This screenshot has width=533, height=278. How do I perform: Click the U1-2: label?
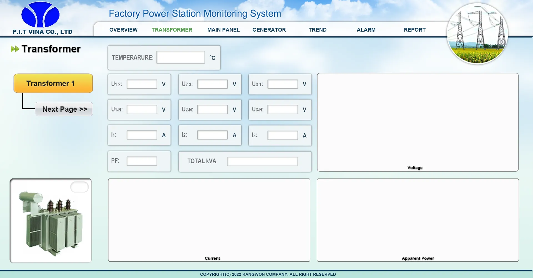click(117, 84)
